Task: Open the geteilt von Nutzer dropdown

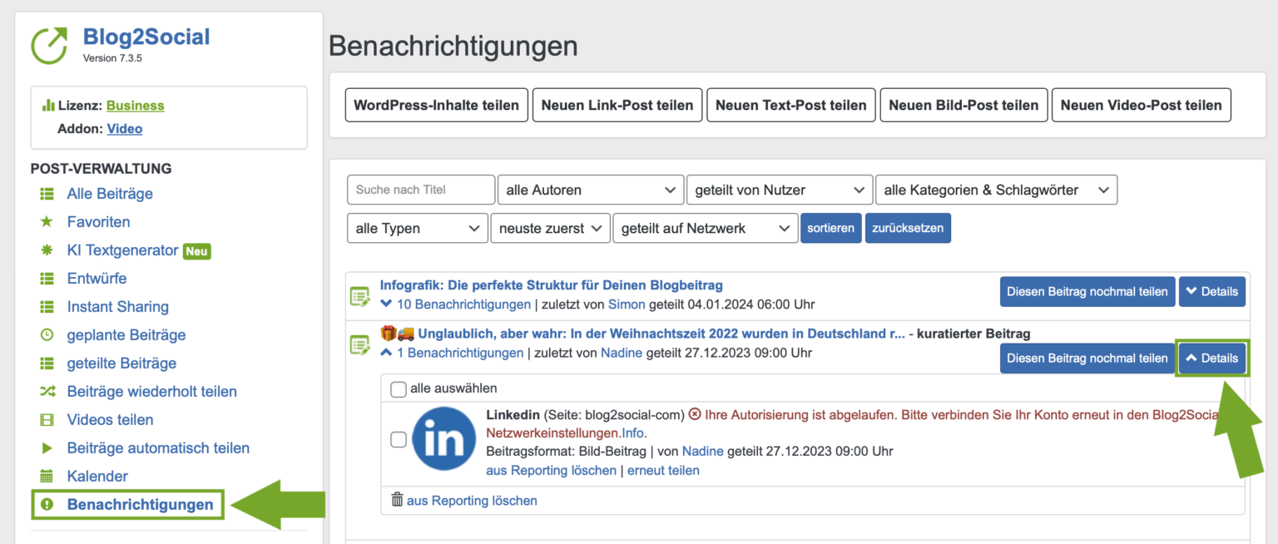Action: [x=780, y=190]
